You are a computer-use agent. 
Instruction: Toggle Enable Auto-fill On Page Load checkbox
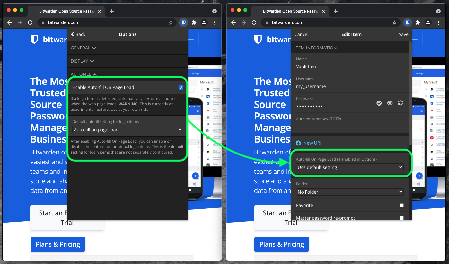(x=181, y=87)
